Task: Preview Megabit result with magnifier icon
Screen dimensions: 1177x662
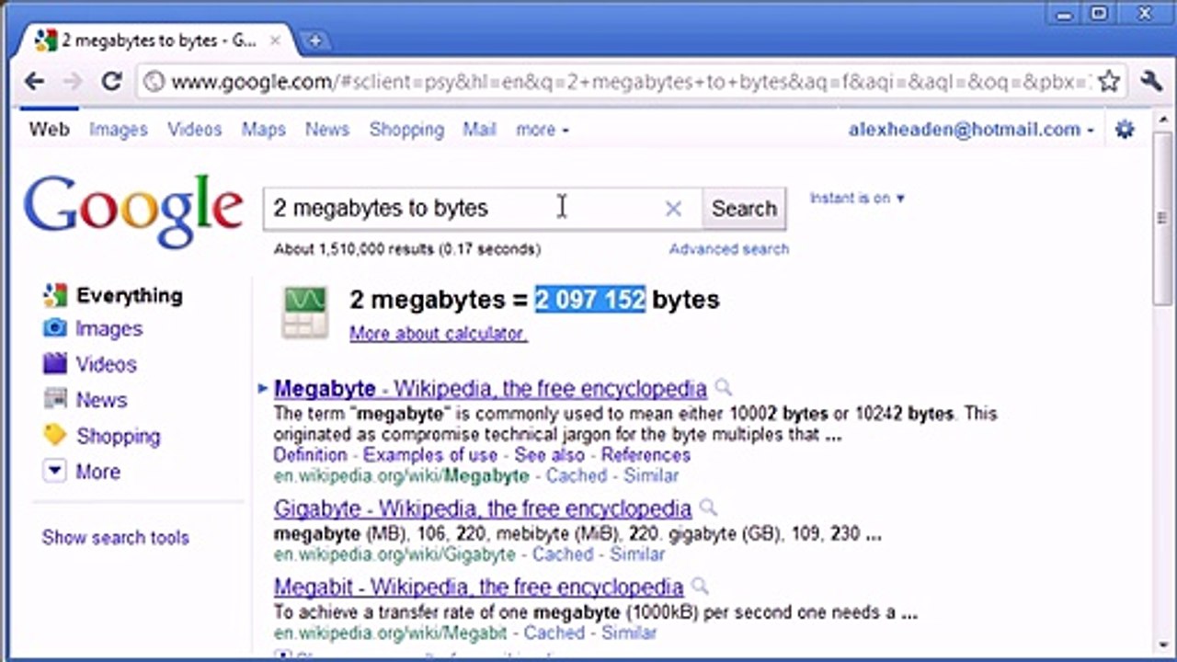Action: 700,586
